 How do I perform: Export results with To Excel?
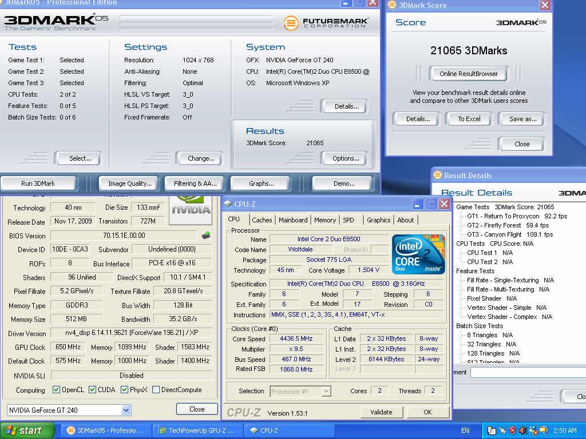click(469, 119)
